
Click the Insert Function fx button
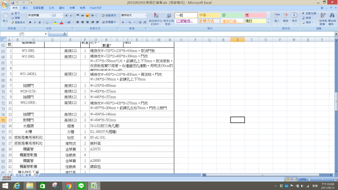pos(64,34)
